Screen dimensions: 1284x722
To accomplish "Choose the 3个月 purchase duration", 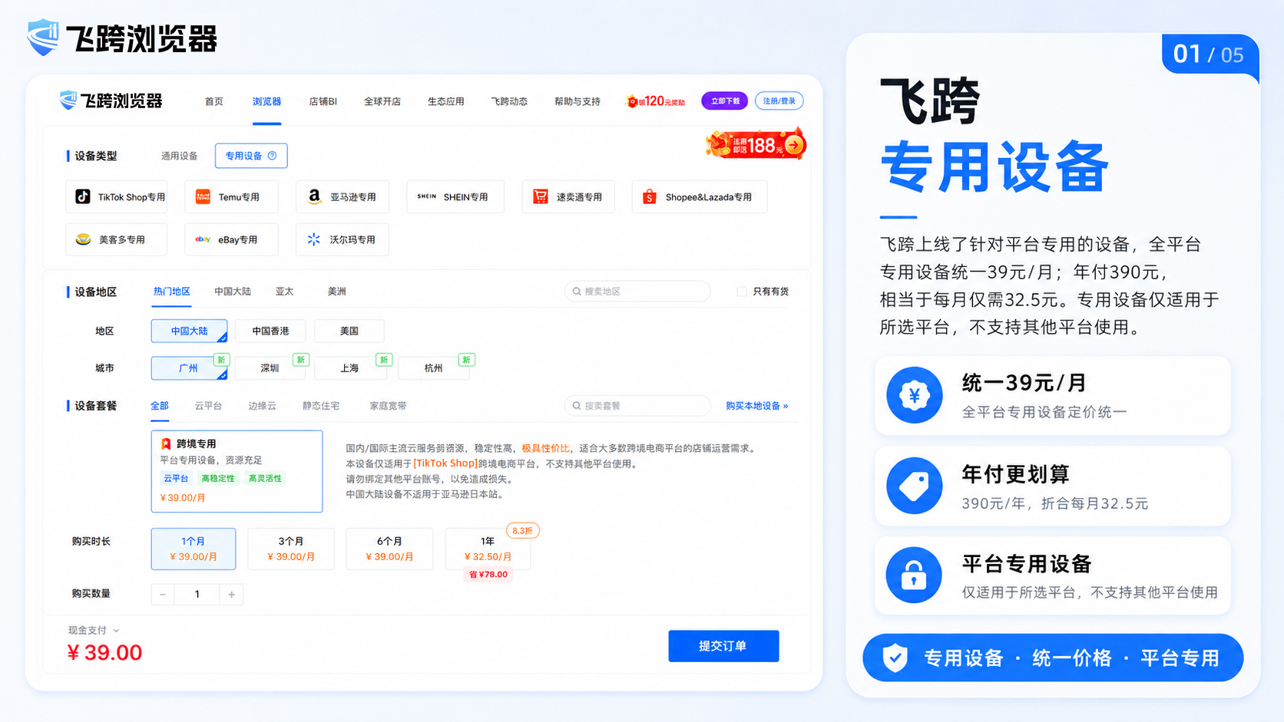I will 291,549.
